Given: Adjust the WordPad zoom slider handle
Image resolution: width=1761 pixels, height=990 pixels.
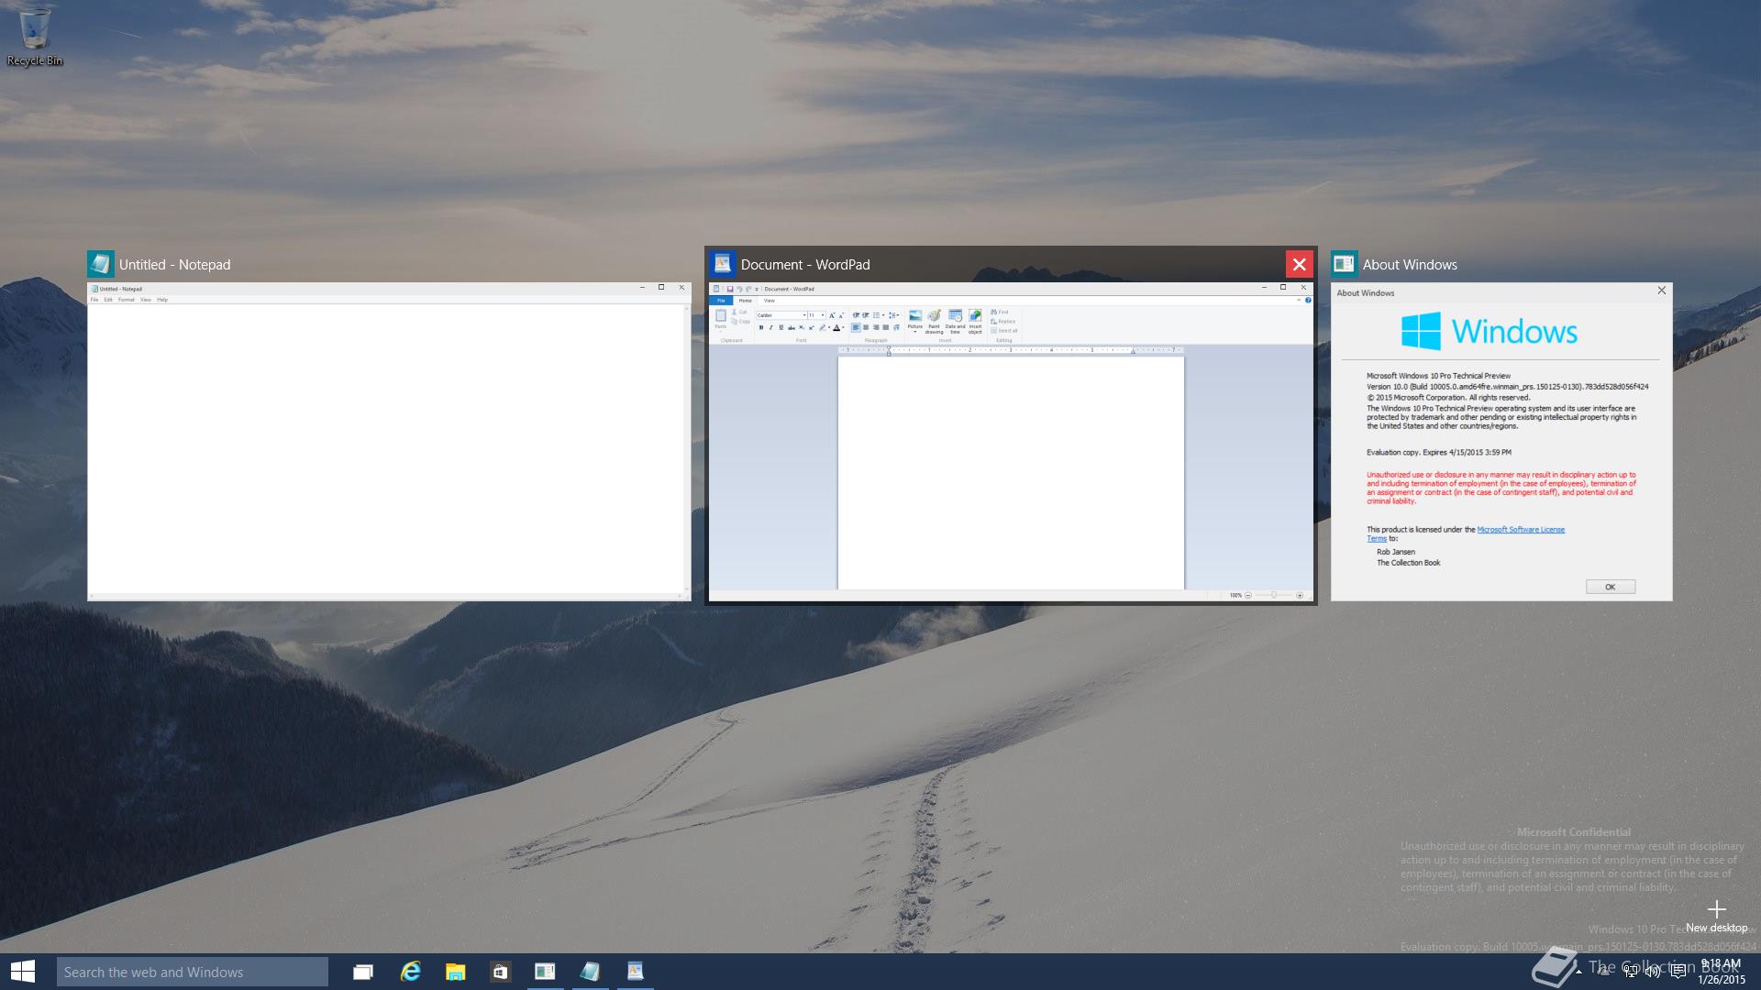Looking at the screenshot, I should [1274, 595].
